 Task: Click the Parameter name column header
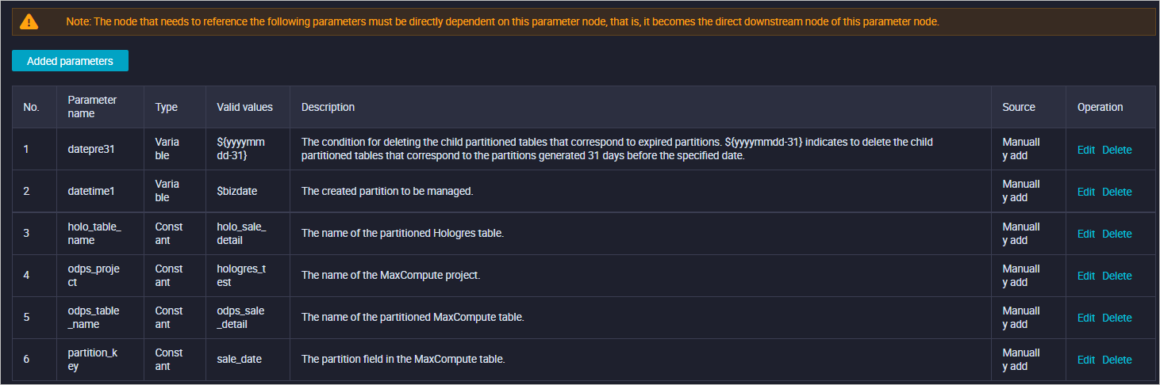tap(92, 107)
